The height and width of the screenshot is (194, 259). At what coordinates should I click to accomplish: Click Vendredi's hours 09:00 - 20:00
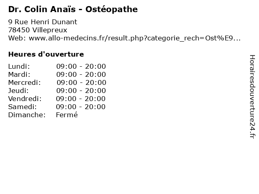pos(81,99)
